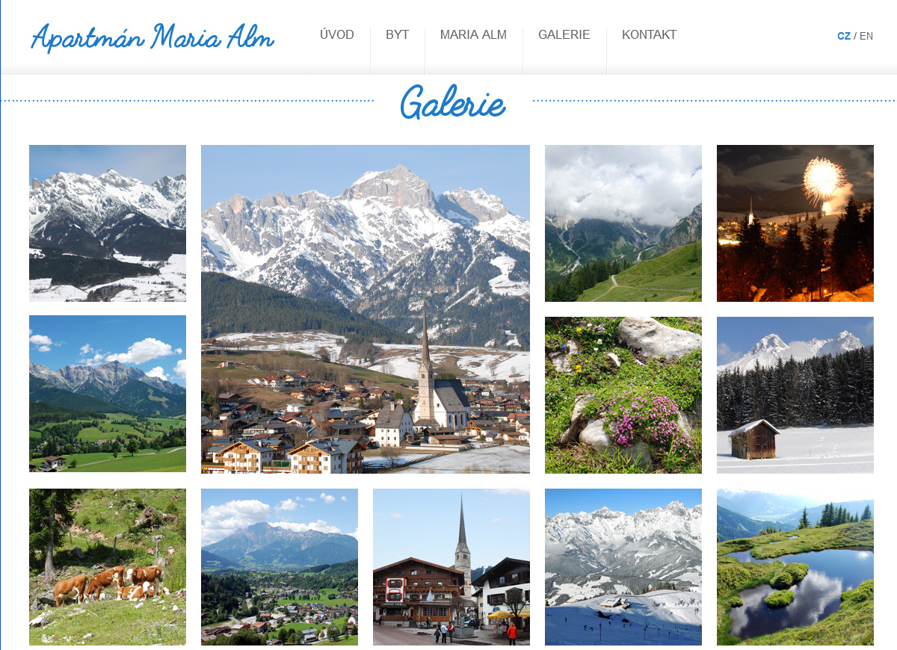
Task: Select GALERIE in the navigation
Action: [564, 35]
